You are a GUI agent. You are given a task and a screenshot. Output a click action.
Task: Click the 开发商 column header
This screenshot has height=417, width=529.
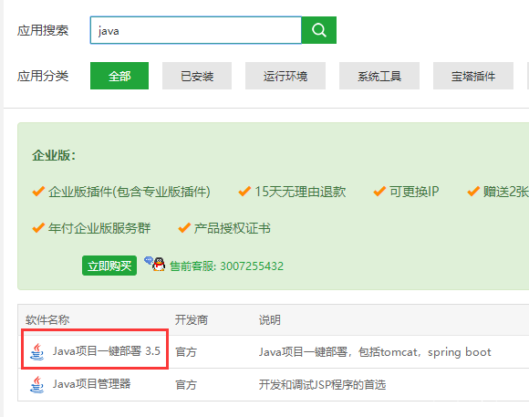pos(192,319)
